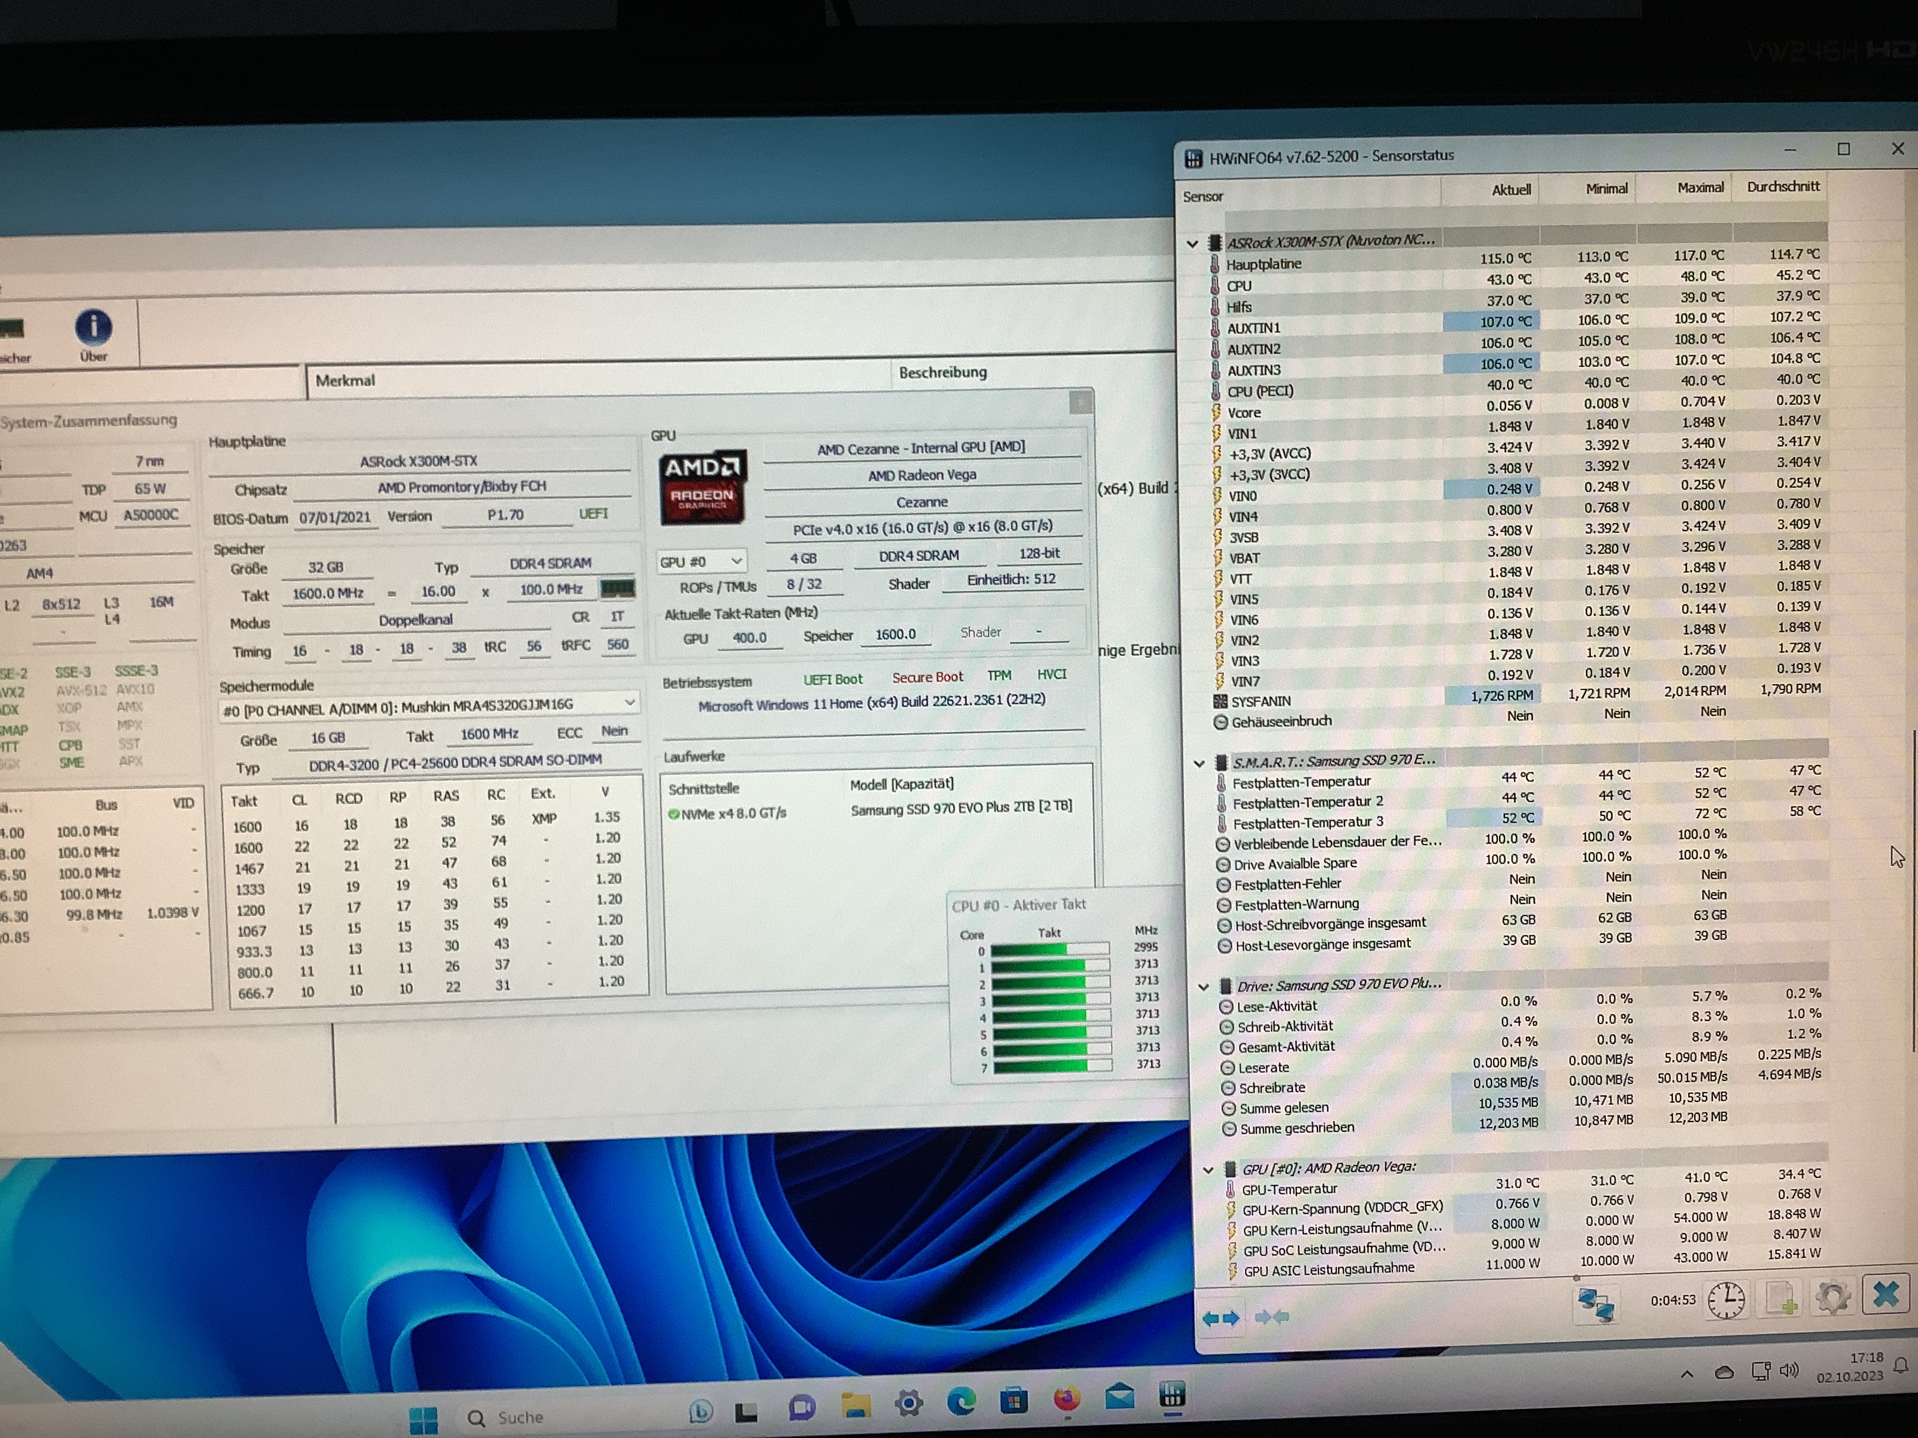The width and height of the screenshot is (1918, 1438).
Task: Reset sensor min/max with clock icon
Action: (x=1725, y=1300)
